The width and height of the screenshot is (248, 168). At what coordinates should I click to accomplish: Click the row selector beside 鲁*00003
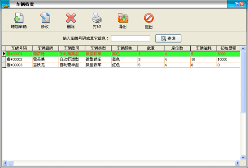(x=4, y=65)
